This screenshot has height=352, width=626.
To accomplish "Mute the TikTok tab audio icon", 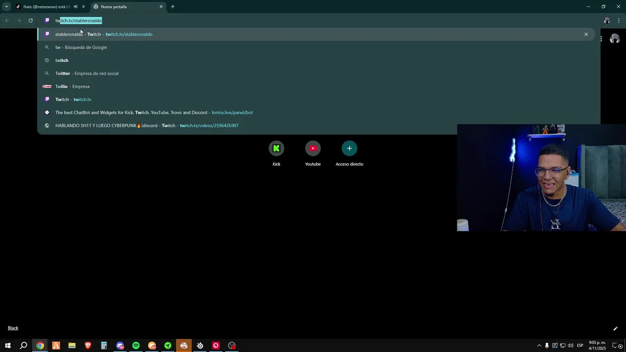I will coord(75,7).
